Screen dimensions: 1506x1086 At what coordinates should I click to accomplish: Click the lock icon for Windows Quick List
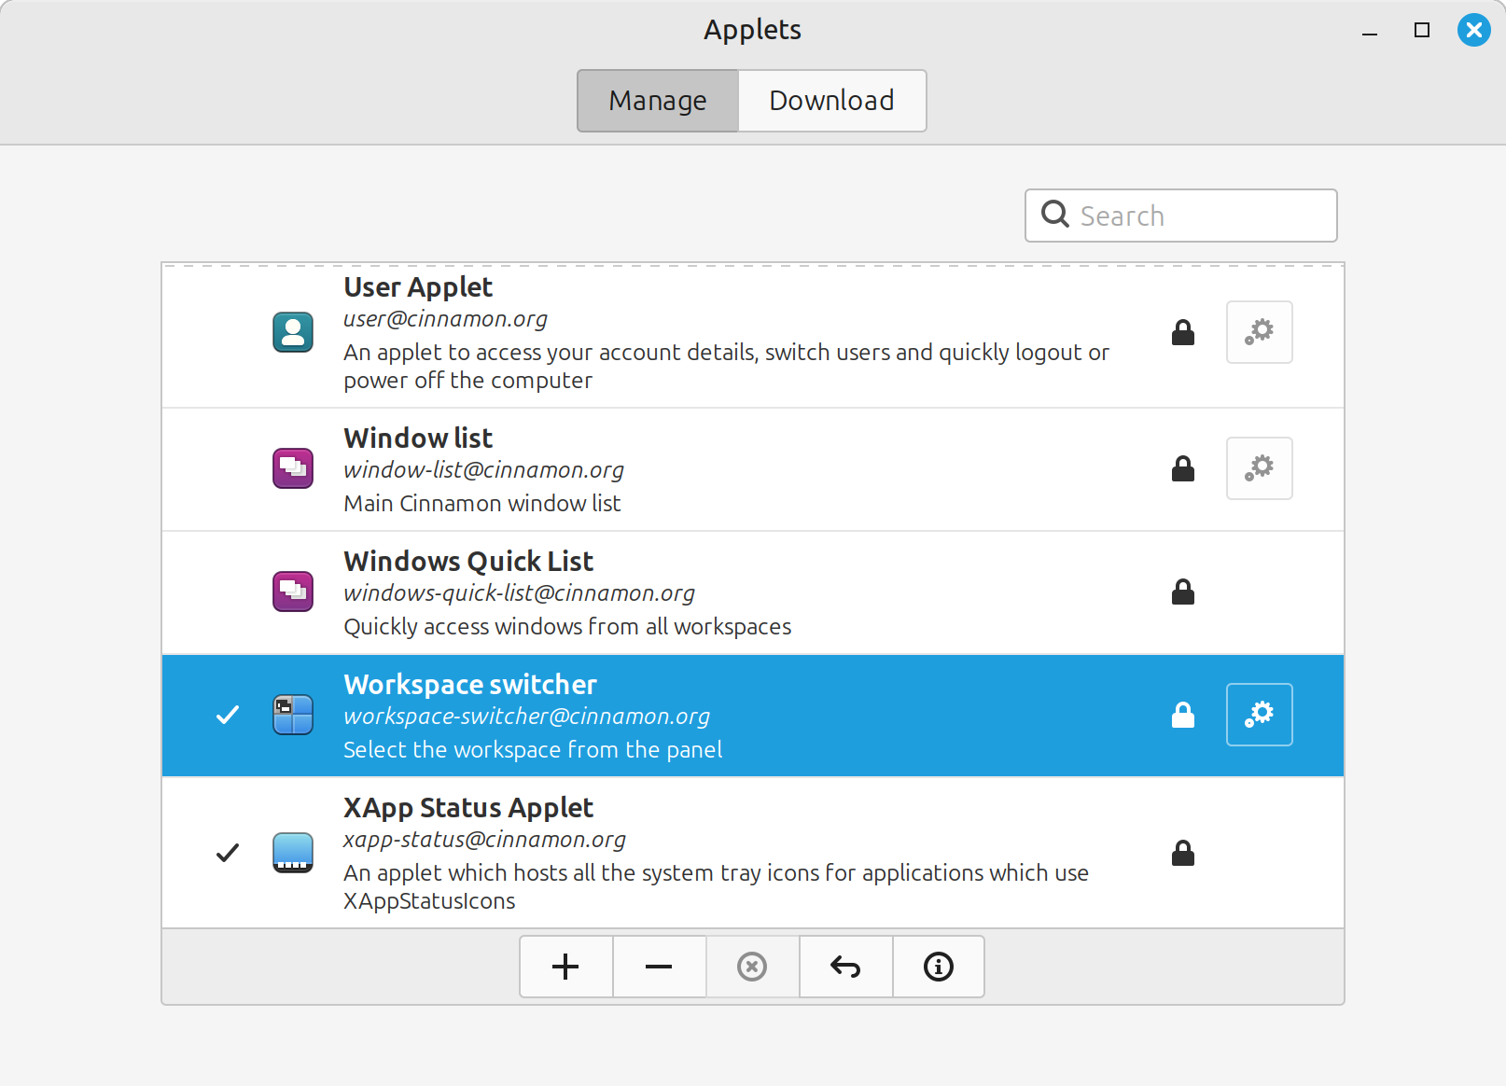coord(1183,592)
